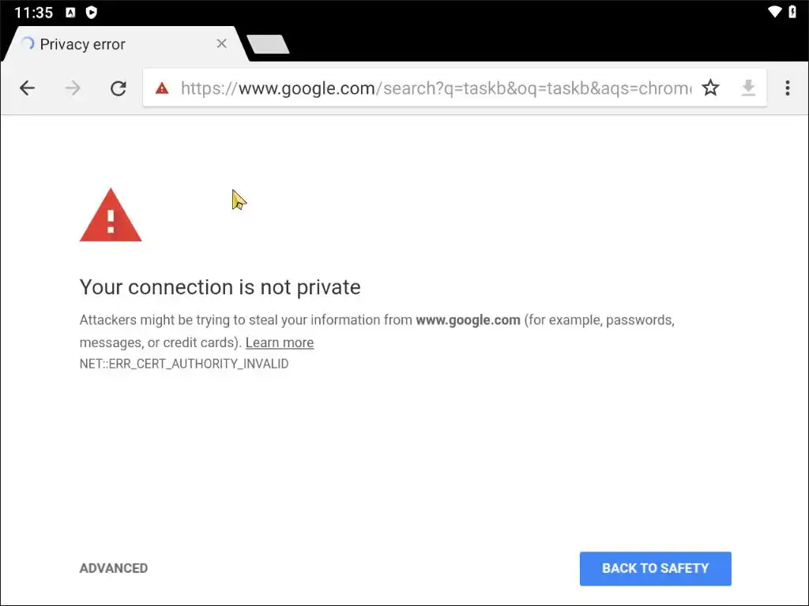
Task: Click the download page icon
Action: click(x=748, y=88)
